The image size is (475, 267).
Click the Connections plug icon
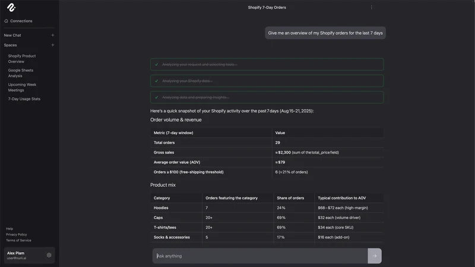(x=6, y=21)
